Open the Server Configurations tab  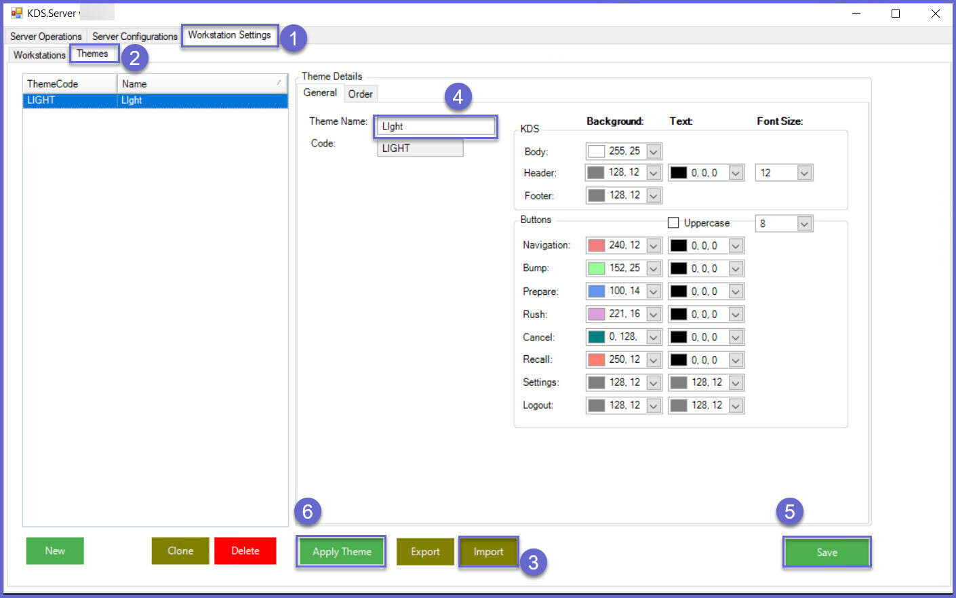134,37
